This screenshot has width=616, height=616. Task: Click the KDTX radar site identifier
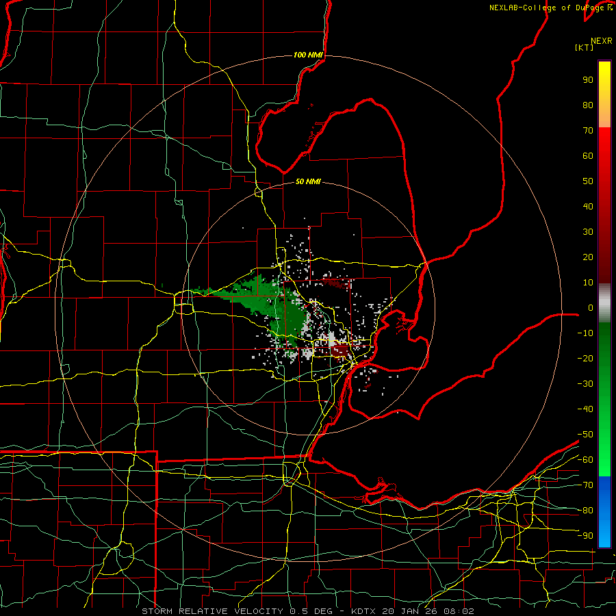click(363, 611)
